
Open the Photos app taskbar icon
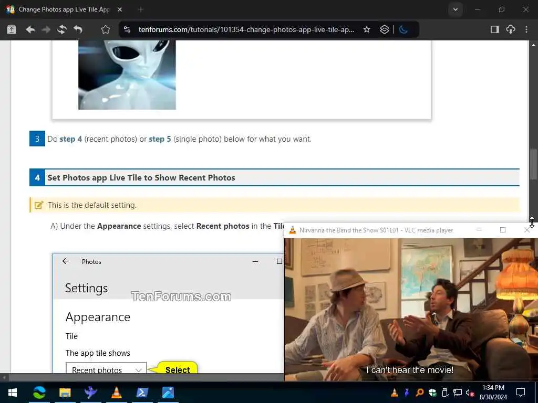[x=168, y=393]
